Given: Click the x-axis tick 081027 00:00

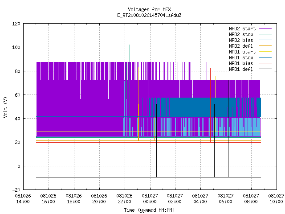Looking at the screenshot, I should 150,199.
